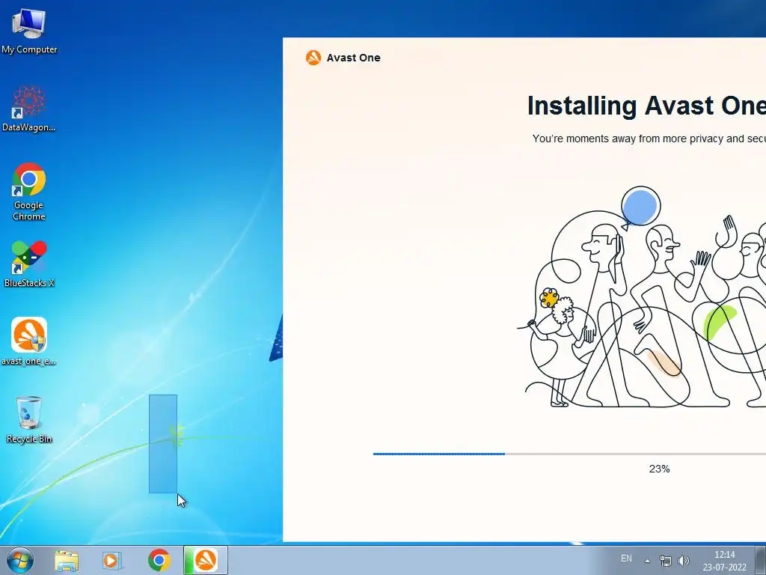Show hidden system tray icons
This screenshot has width=766, height=575.
coord(647,561)
